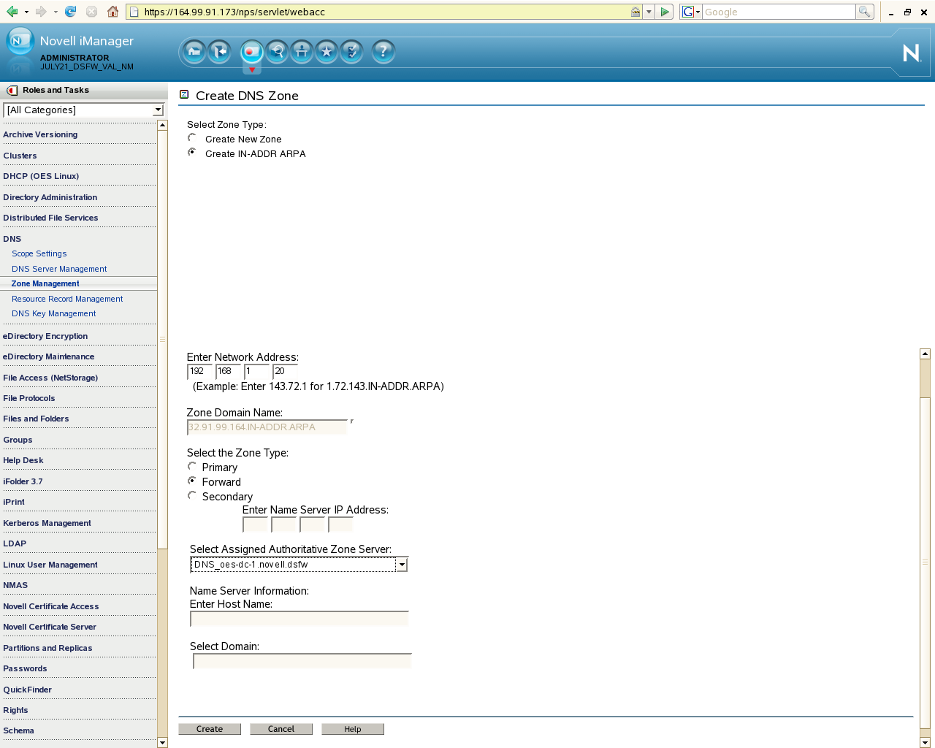
Task: Click the sidebar scrollbar up arrow
Action: pos(162,125)
